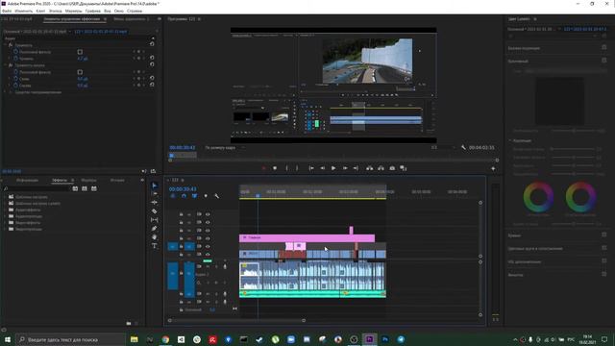Screen dimensions: 615x346
Task: Open the program monitor button editor plus
Action: coord(493,168)
